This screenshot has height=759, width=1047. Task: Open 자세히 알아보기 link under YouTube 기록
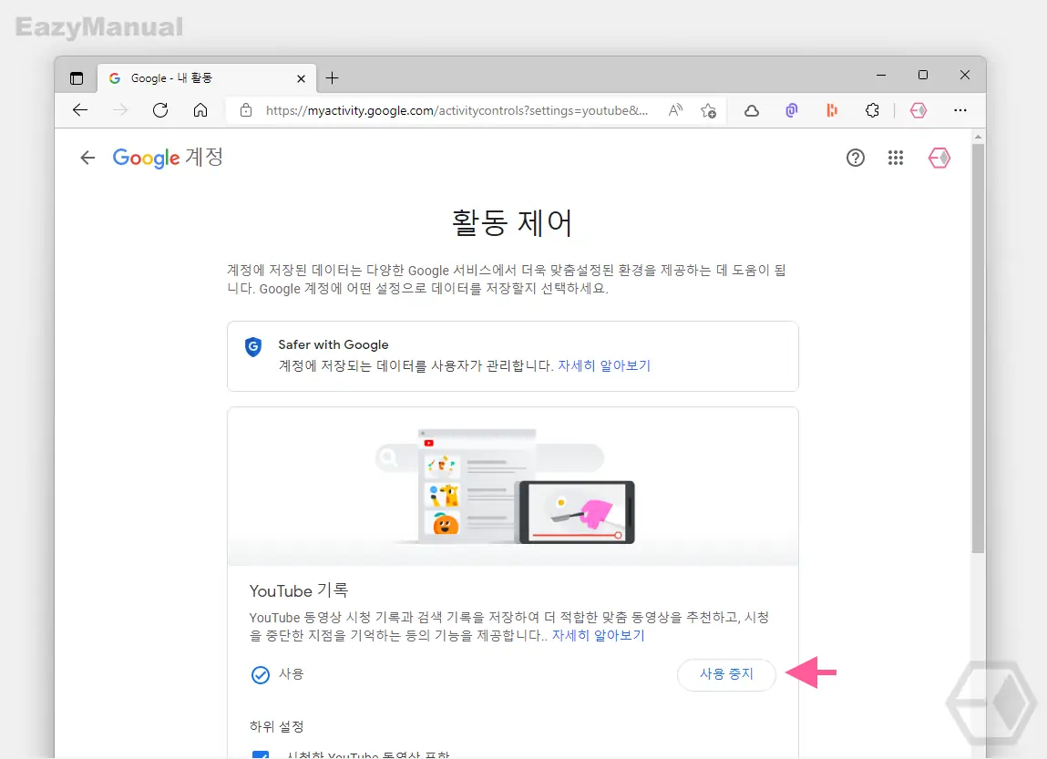point(599,635)
